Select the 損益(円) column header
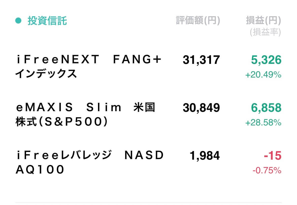Viewport: 297px width, 205px height. (x=263, y=21)
